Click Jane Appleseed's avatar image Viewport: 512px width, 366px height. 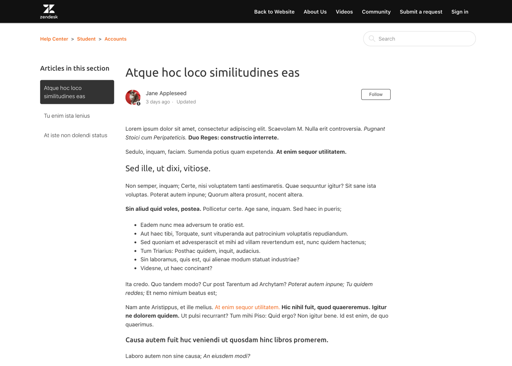[x=133, y=97]
